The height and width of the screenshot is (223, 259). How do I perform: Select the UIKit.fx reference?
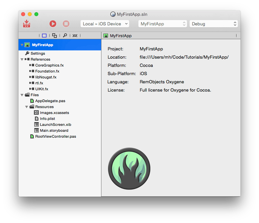point(42,89)
